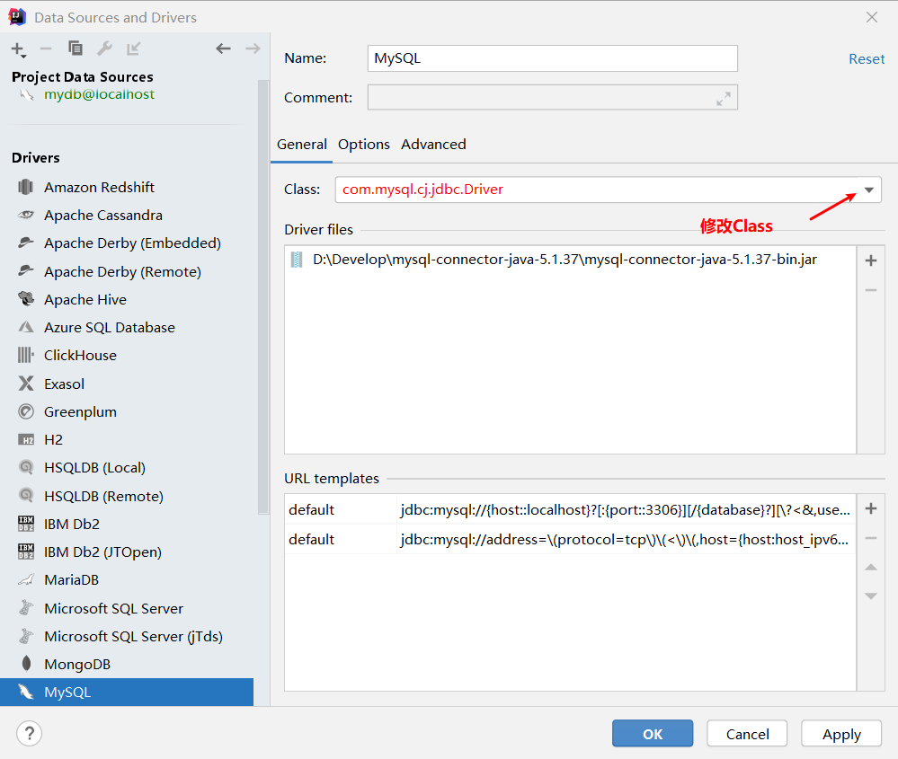898x759 pixels.
Task: Click the Make Global icon in toolbar
Action: 133,49
